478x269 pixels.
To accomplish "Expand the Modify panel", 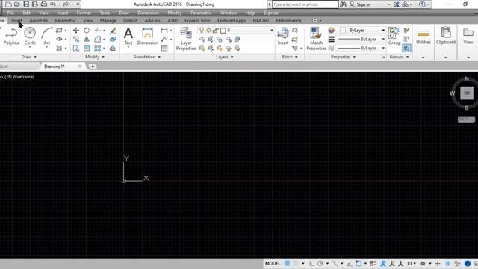I will coord(95,57).
